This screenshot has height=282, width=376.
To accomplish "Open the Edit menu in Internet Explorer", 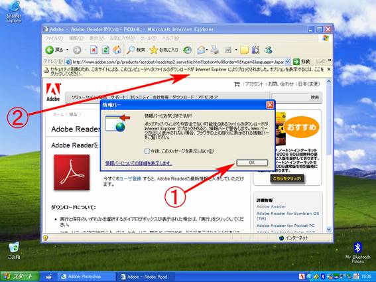I will tap(76, 38).
